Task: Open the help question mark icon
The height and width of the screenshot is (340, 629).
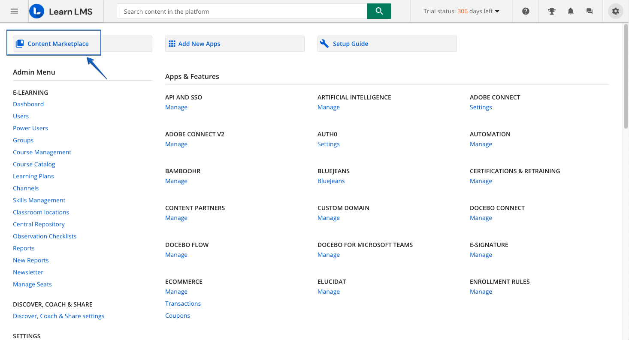Action: click(526, 11)
